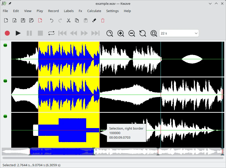Open the Calculate menu
Image resolution: width=226 pixels, height=168 pixels.
pyautogui.click(x=94, y=11)
